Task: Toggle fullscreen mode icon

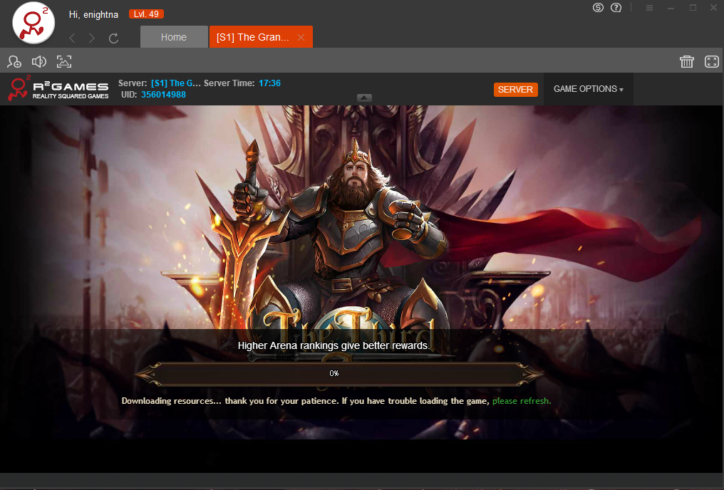Action: (711, 62)
